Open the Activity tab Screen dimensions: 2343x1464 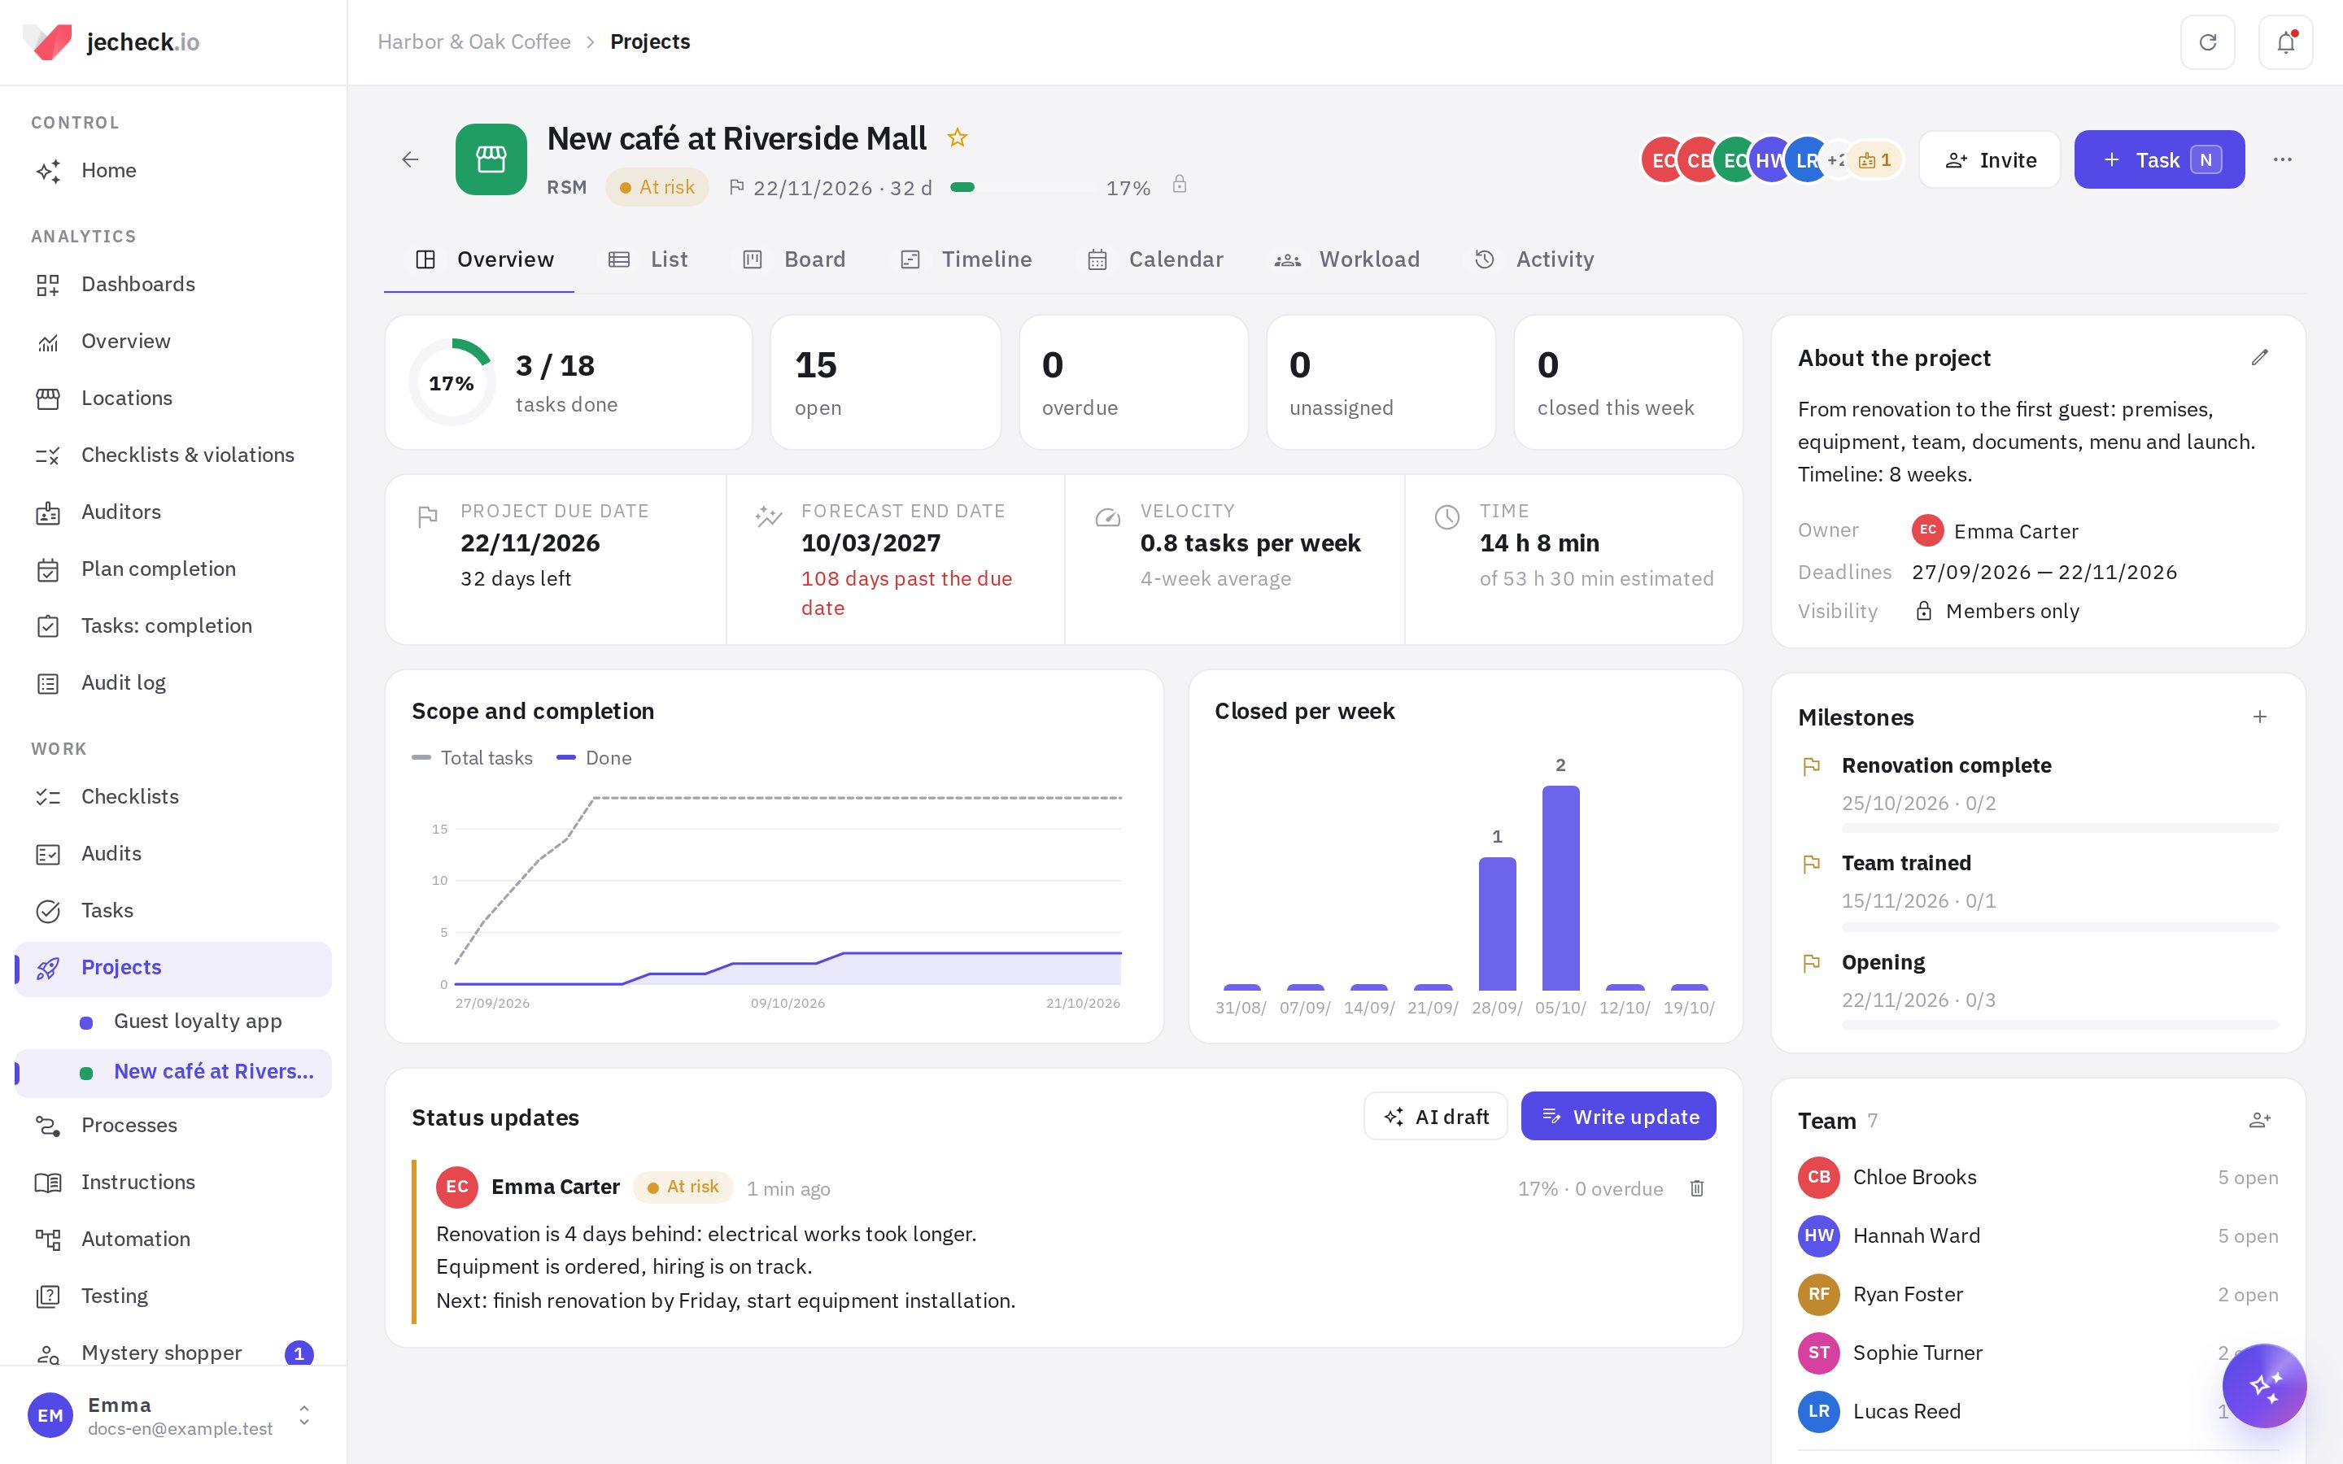1534,259
